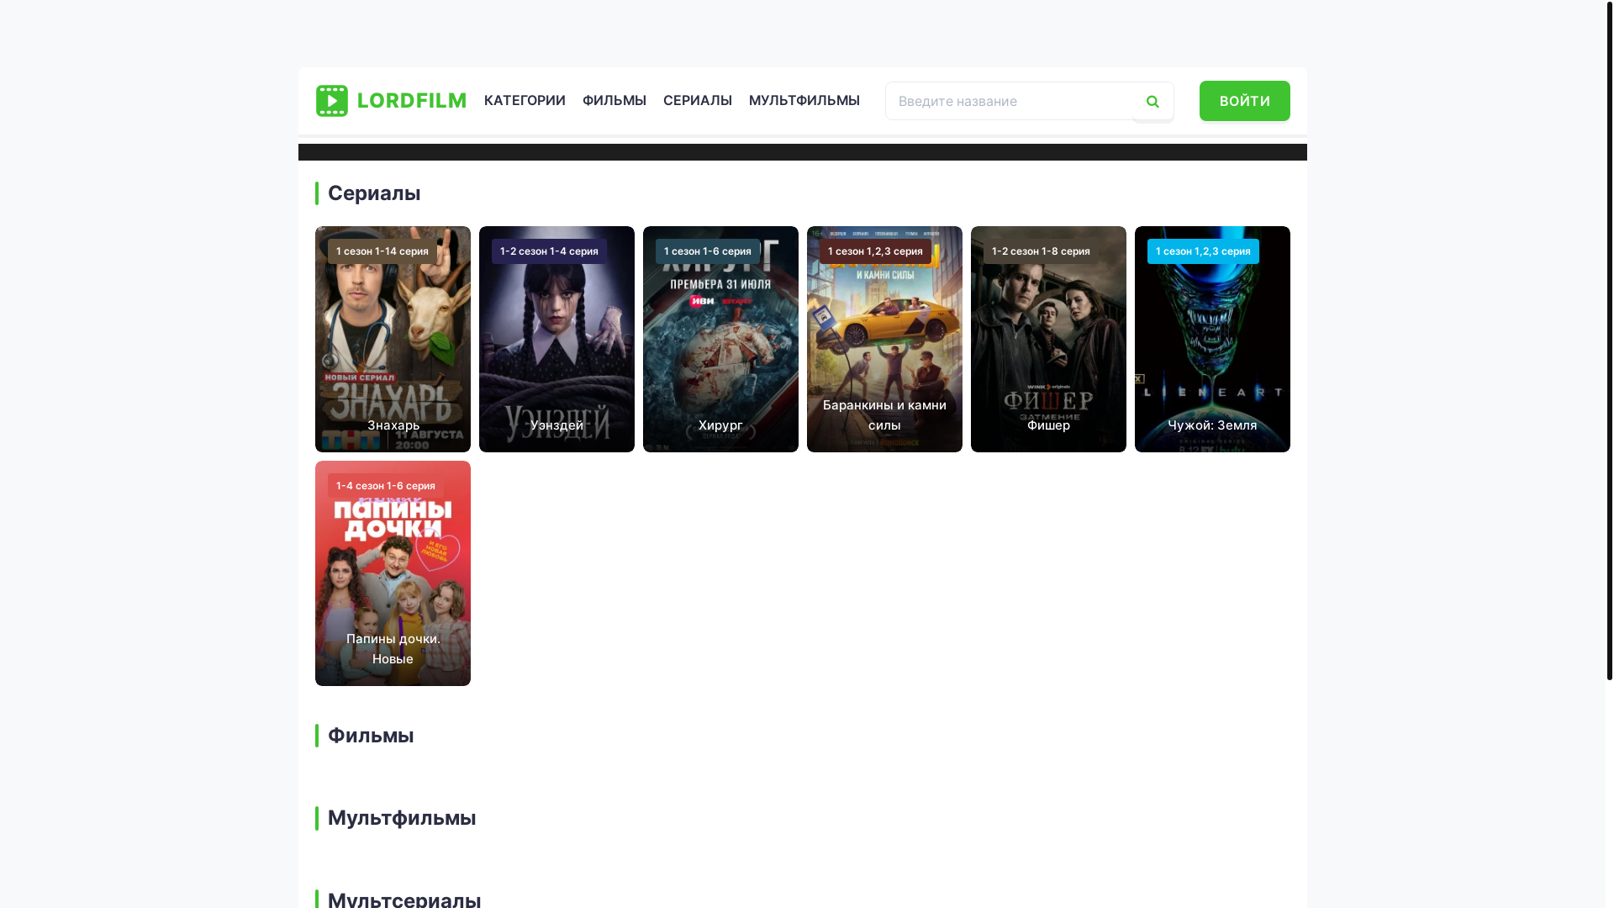Click the LORDFILM logo text

(412, 101)
